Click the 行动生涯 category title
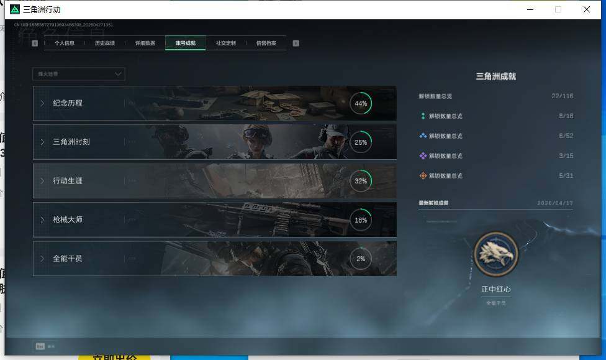606x360 pixels. pos(68,181)
